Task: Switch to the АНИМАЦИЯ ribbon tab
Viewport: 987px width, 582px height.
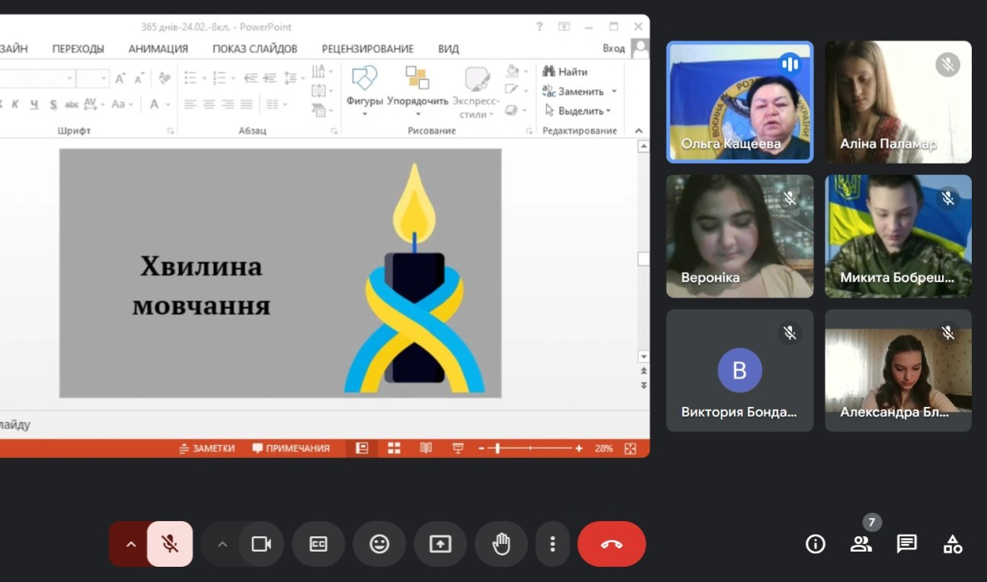Action: 158,49
